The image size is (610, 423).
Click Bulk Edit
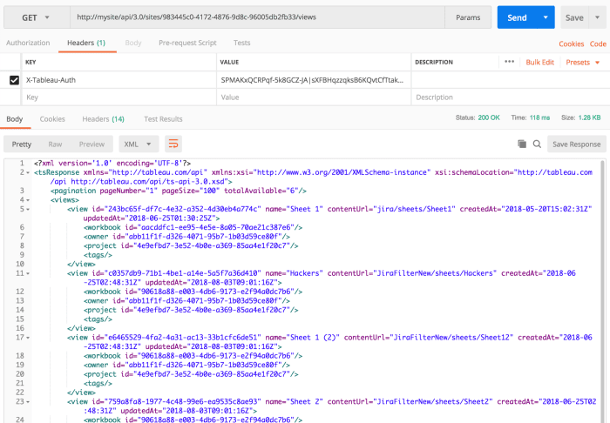pos(539,62)
